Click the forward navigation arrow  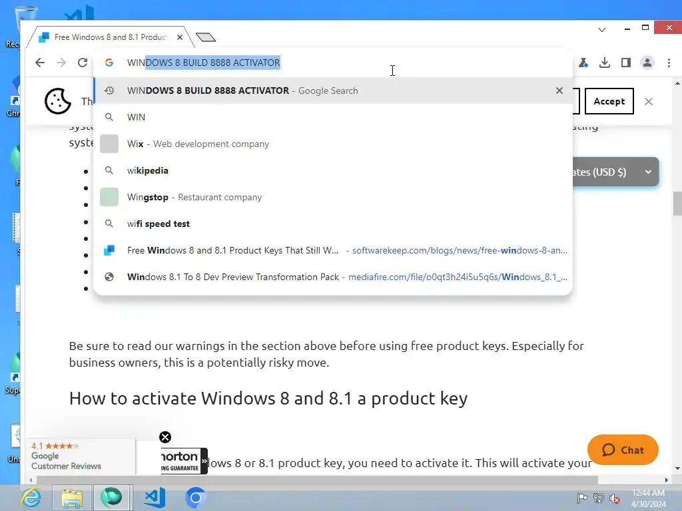click(61, 63)
